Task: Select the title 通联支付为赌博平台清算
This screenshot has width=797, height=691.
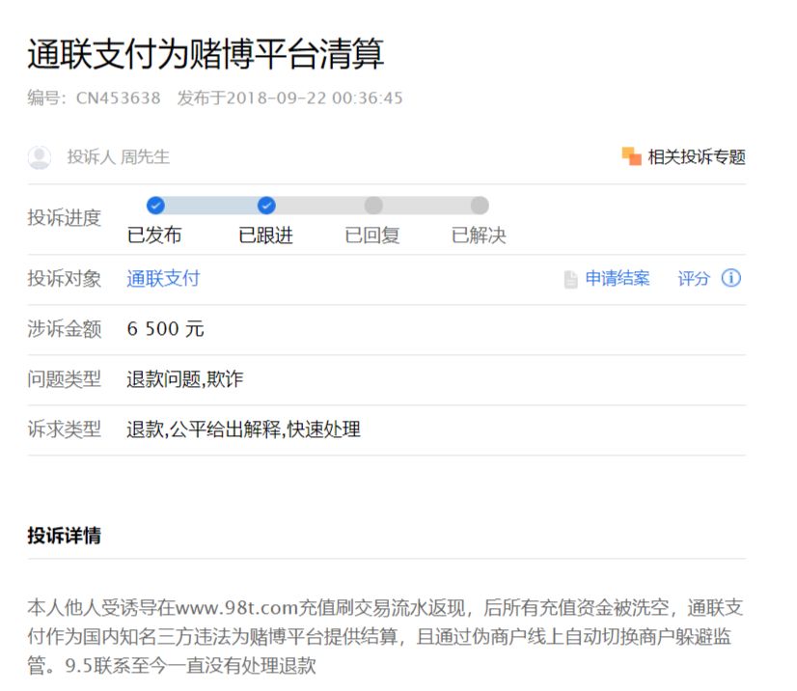Action: 206,53
